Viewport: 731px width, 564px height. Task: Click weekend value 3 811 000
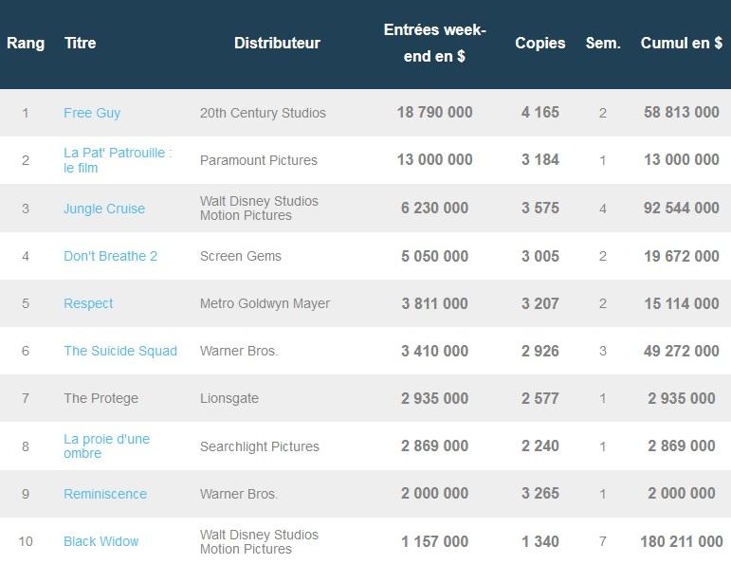pos(434,303)
